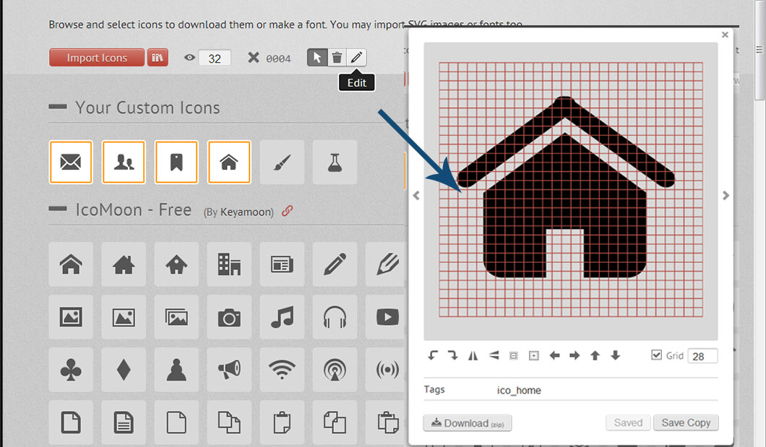
Task: Select the solid house with chimney icon
Action: point(124,264)
